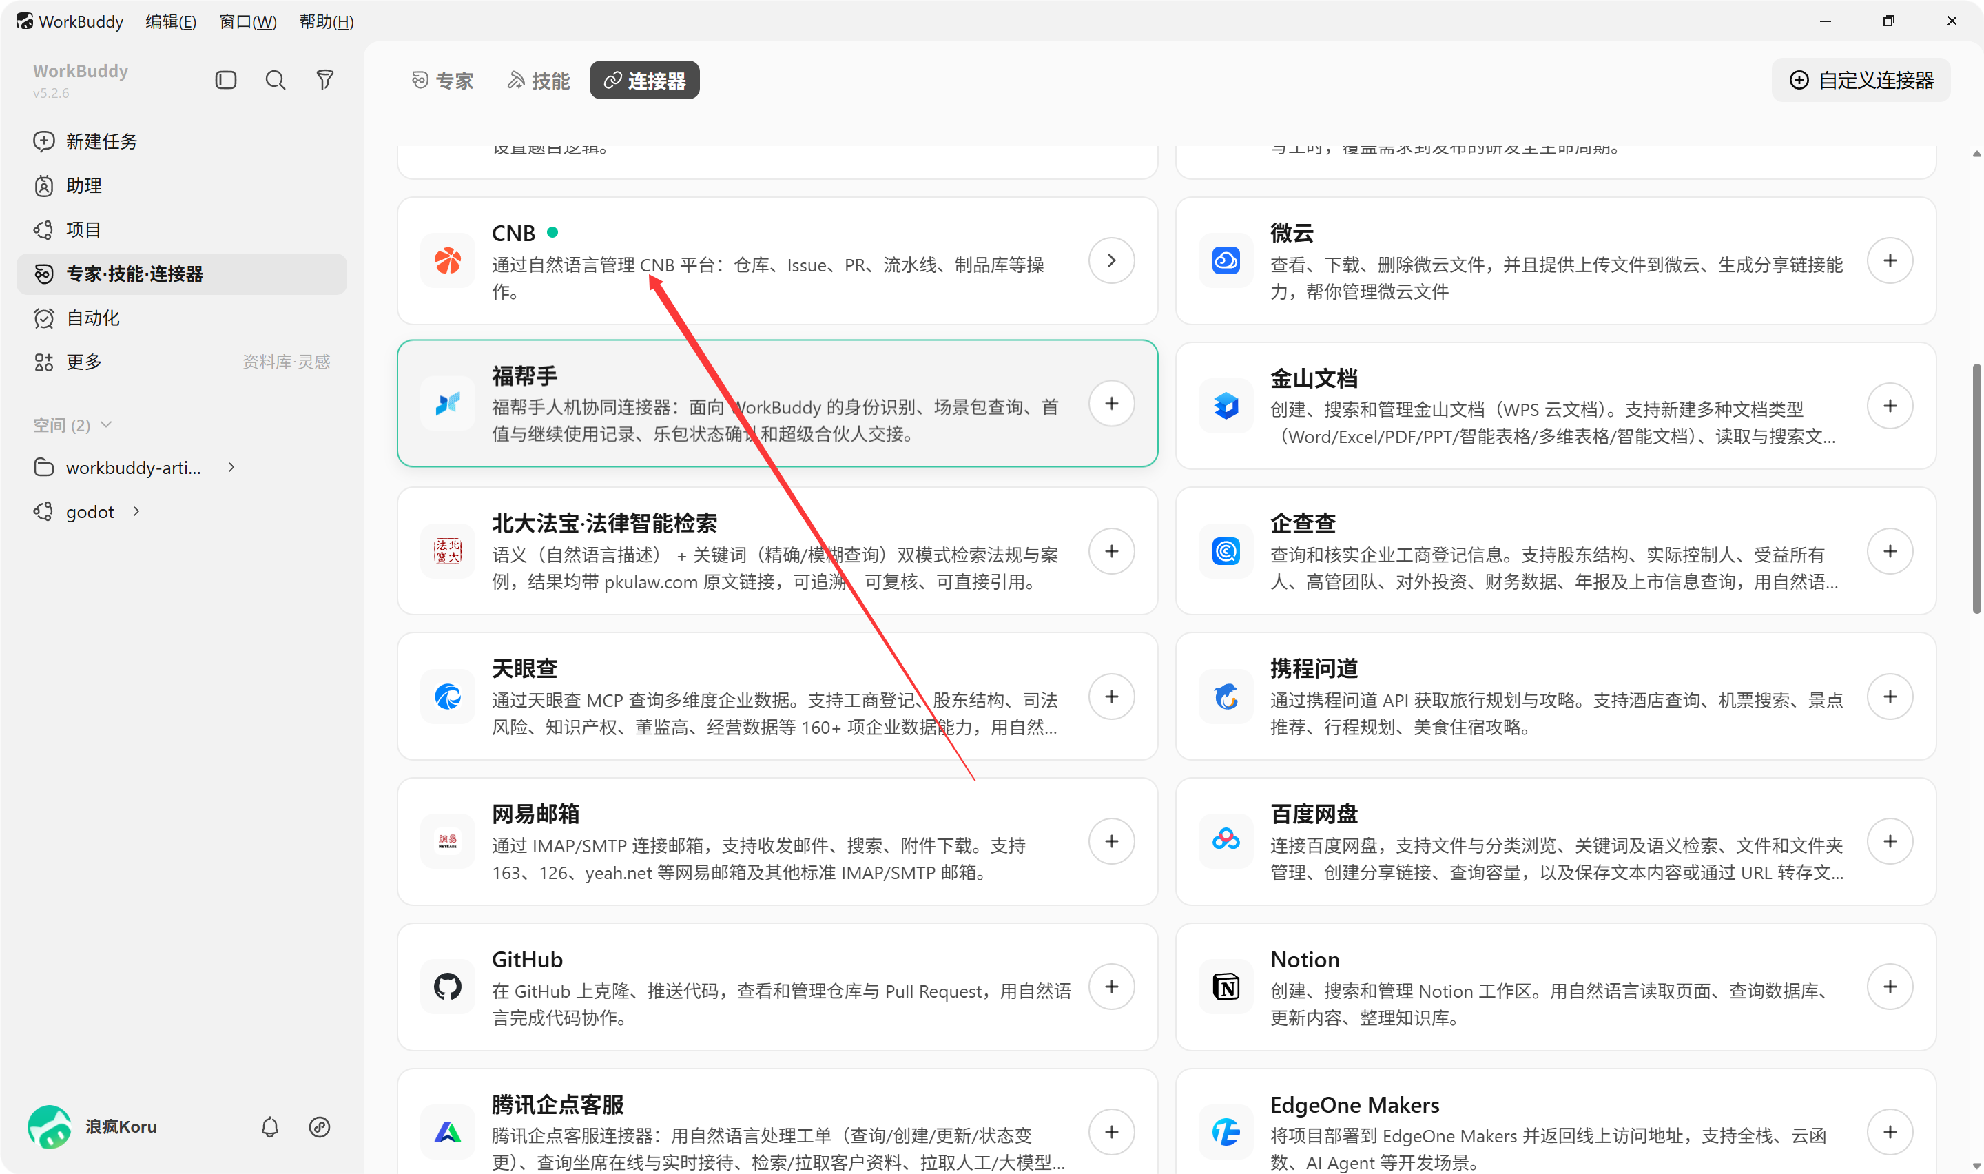Open search with the magnifier icon
Viewport: 1984px width, 1174px height.
[275, 80]
